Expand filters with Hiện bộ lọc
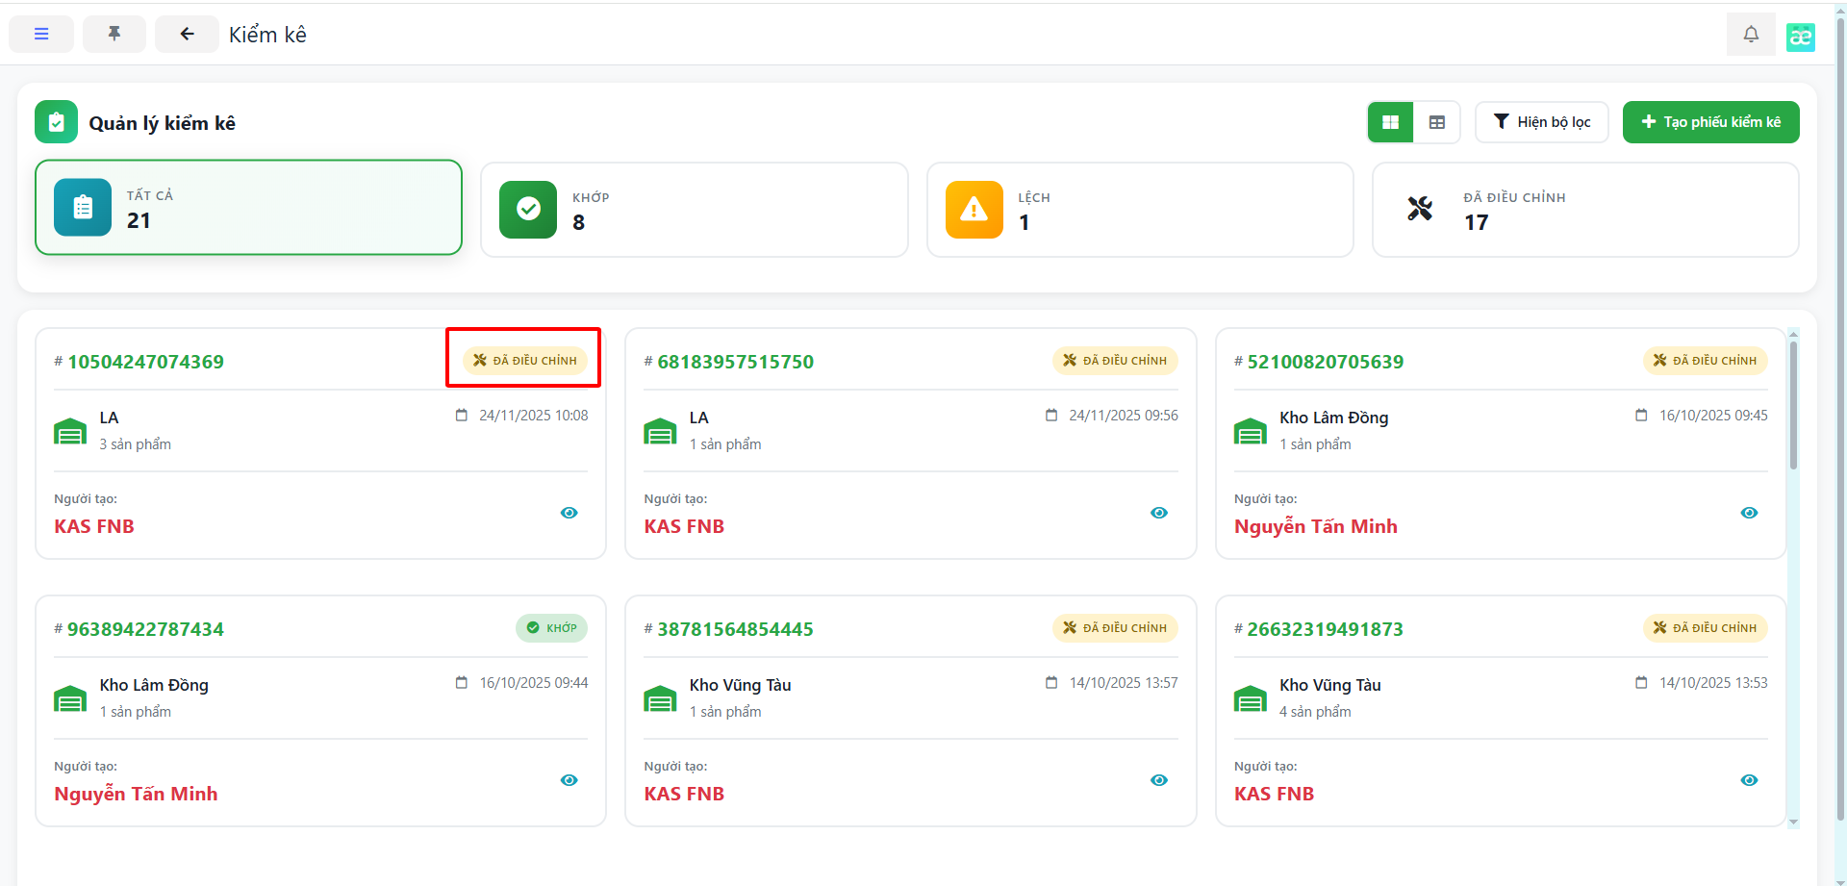Viewport: 1847px width, 886px height. click(1541, 122)
